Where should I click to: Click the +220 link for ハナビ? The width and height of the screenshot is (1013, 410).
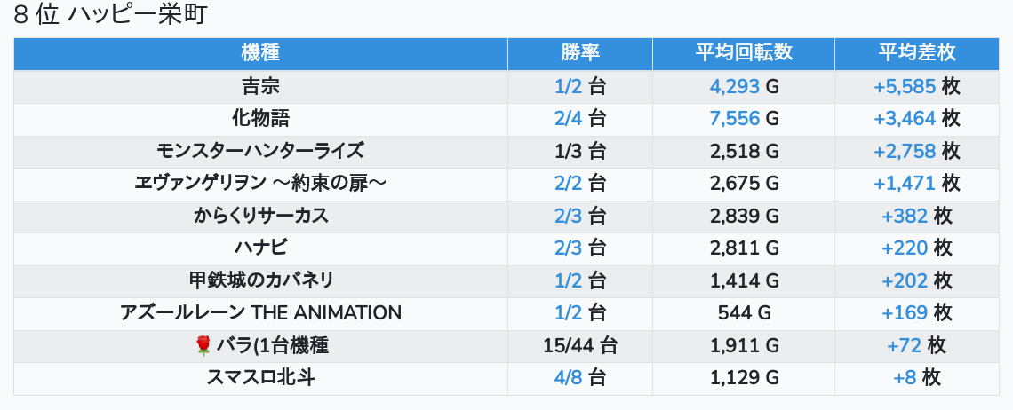pyautogui.click(x=905, y=248)
